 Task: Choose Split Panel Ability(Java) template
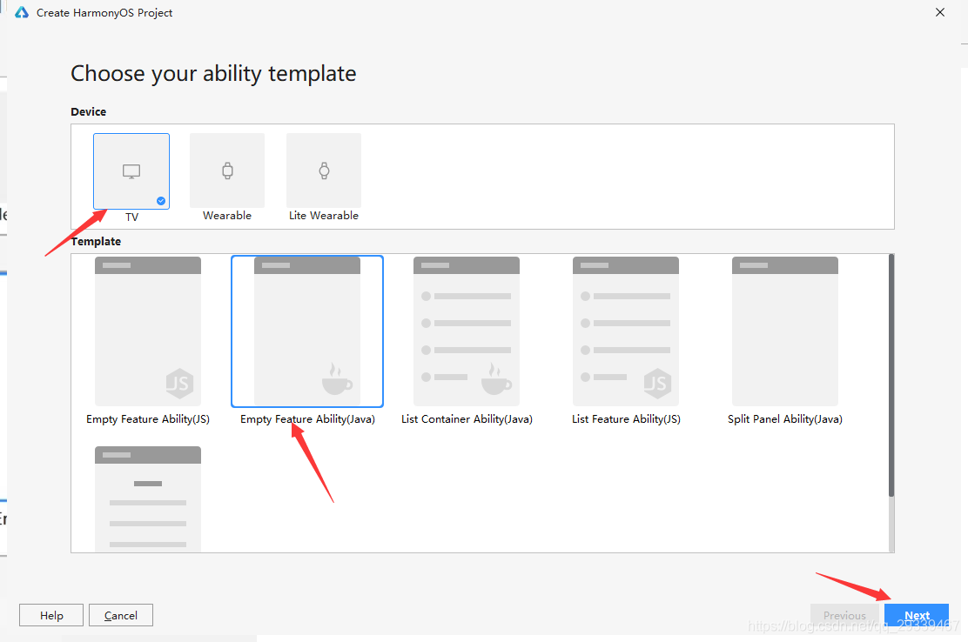[x=785, y=331]
